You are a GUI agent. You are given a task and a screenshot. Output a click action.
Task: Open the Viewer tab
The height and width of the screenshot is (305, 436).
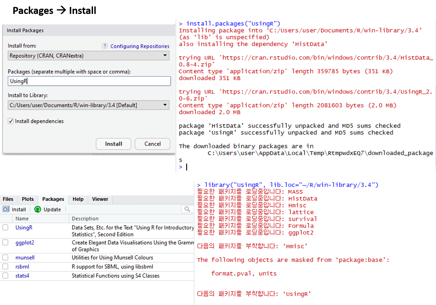coord(100,199)
